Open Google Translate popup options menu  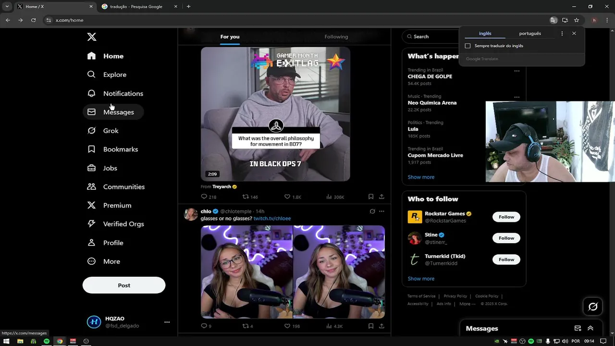[562, 34]
